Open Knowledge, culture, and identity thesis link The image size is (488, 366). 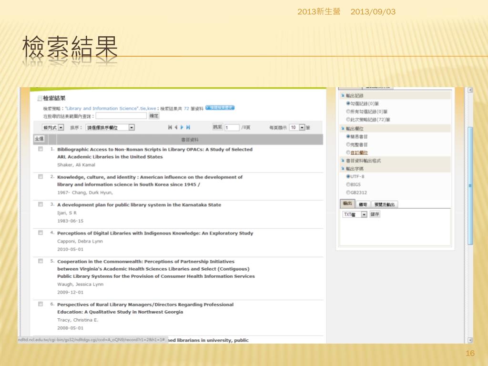(x=150, y=181)
